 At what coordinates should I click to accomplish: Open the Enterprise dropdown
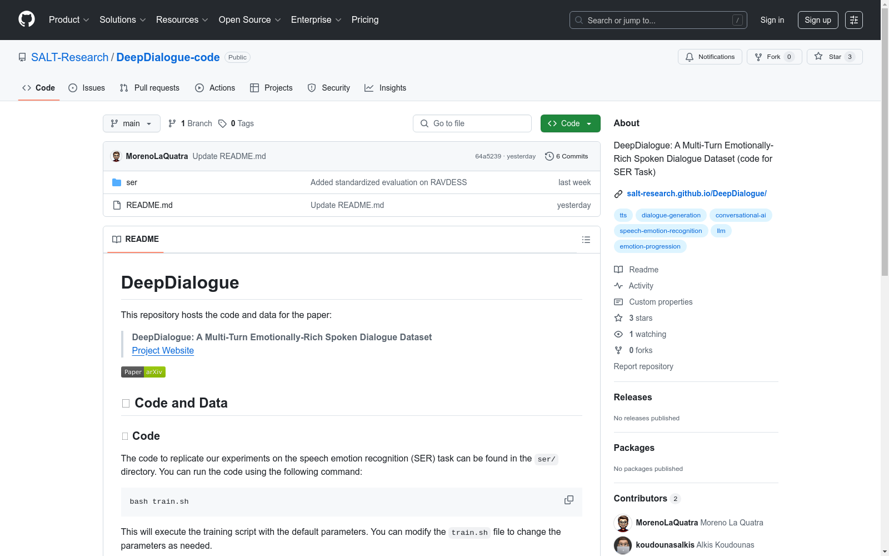point(316,20)
